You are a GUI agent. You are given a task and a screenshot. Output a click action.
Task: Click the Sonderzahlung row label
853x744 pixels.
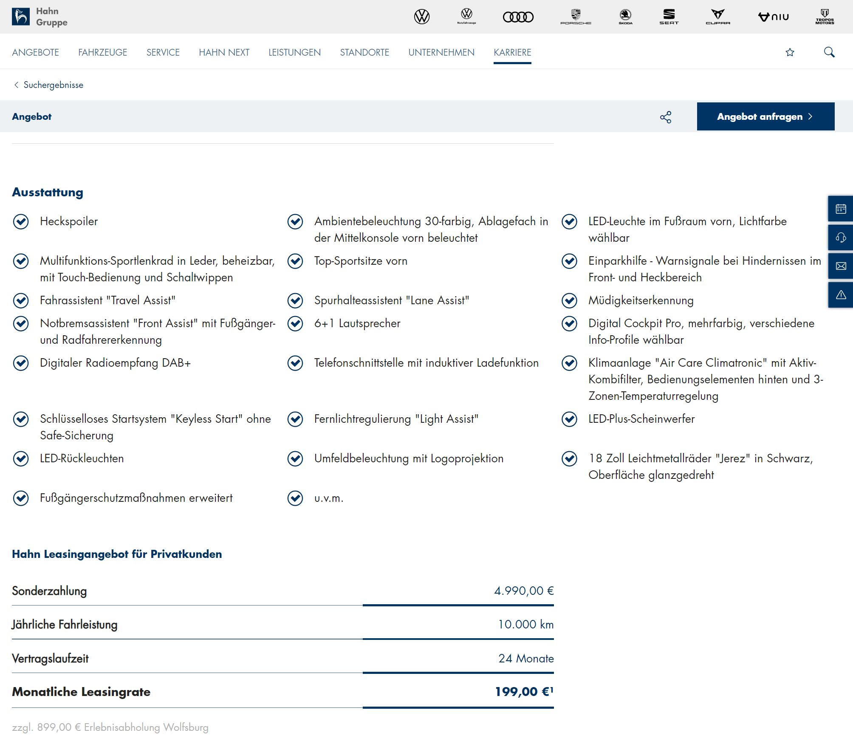coord(49,591)
